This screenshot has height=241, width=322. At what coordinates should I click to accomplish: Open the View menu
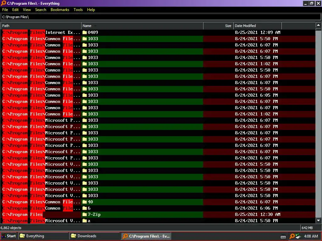pos(27,10)
